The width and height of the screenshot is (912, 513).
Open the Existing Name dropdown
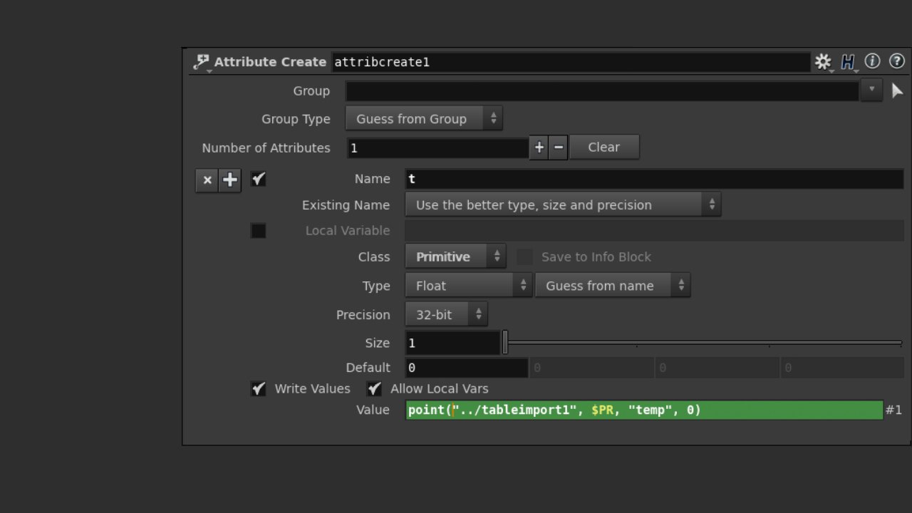point(563,205)
